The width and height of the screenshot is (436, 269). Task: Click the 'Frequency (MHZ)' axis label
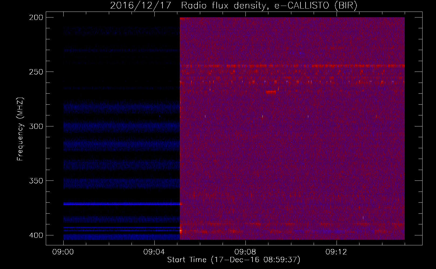click(20, 129)
